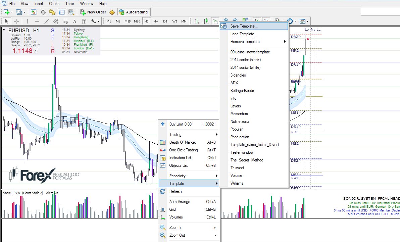Click the periodicity clock toolbar icon
This screenshot has width=400, height=242.
[x=290, y=21]
